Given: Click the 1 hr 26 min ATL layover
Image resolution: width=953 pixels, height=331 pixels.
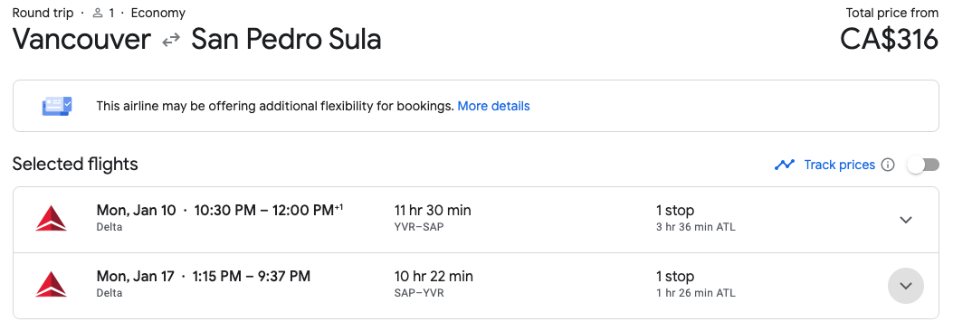Looking at the screenshot, I should (x=695, y=293).
